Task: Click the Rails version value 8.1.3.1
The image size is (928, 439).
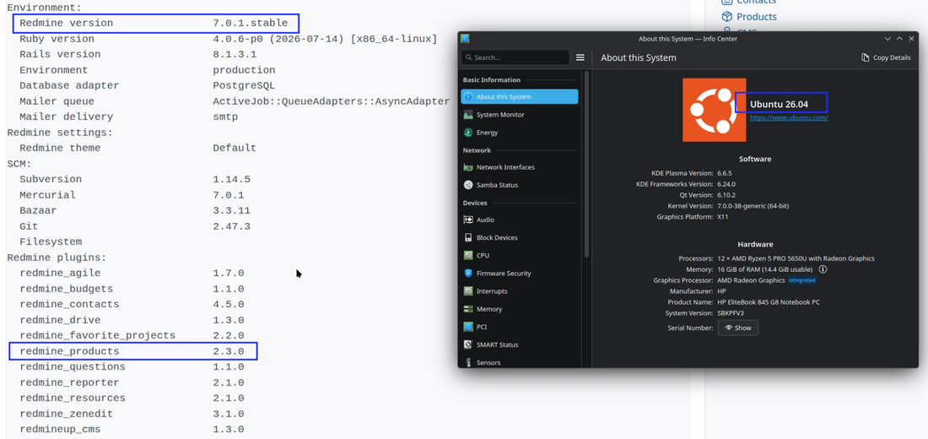Action: (x=235, y=55)
